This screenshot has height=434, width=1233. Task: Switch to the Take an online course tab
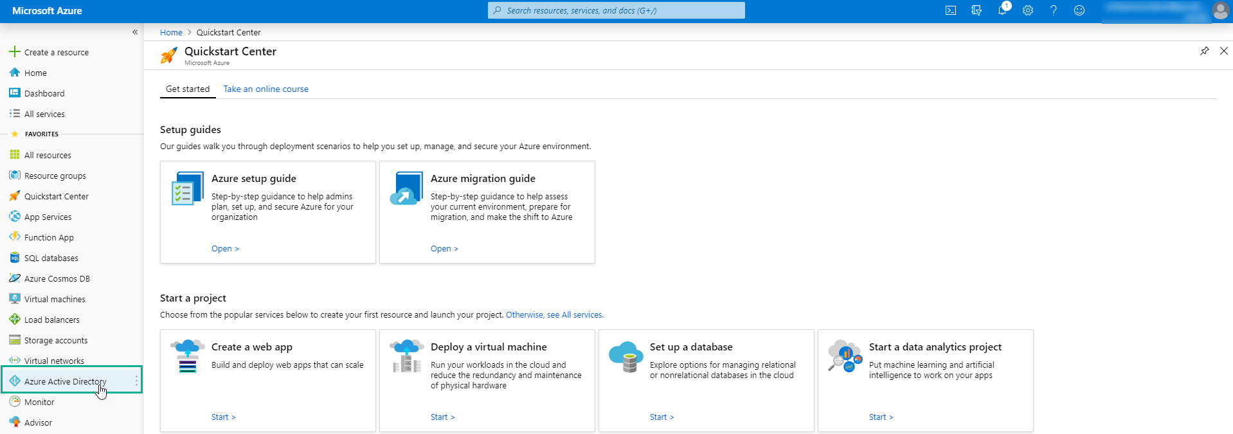click(x=266, y=89)
